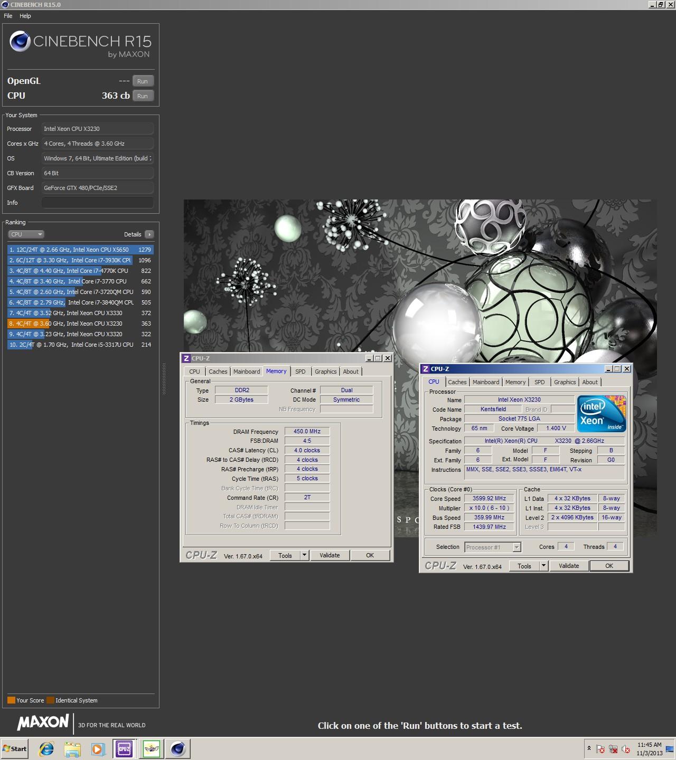Click the Cinebench R15 logo sphere
The height and width of the screenshot is (760, 676).
click(20, 42)
